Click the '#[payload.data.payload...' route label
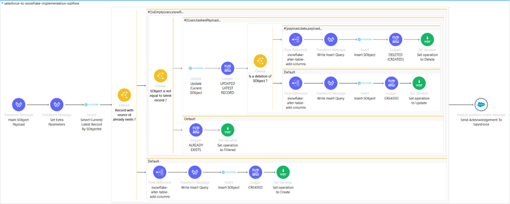The height and width of the screenshot is (204, 510). pos(303,28)
